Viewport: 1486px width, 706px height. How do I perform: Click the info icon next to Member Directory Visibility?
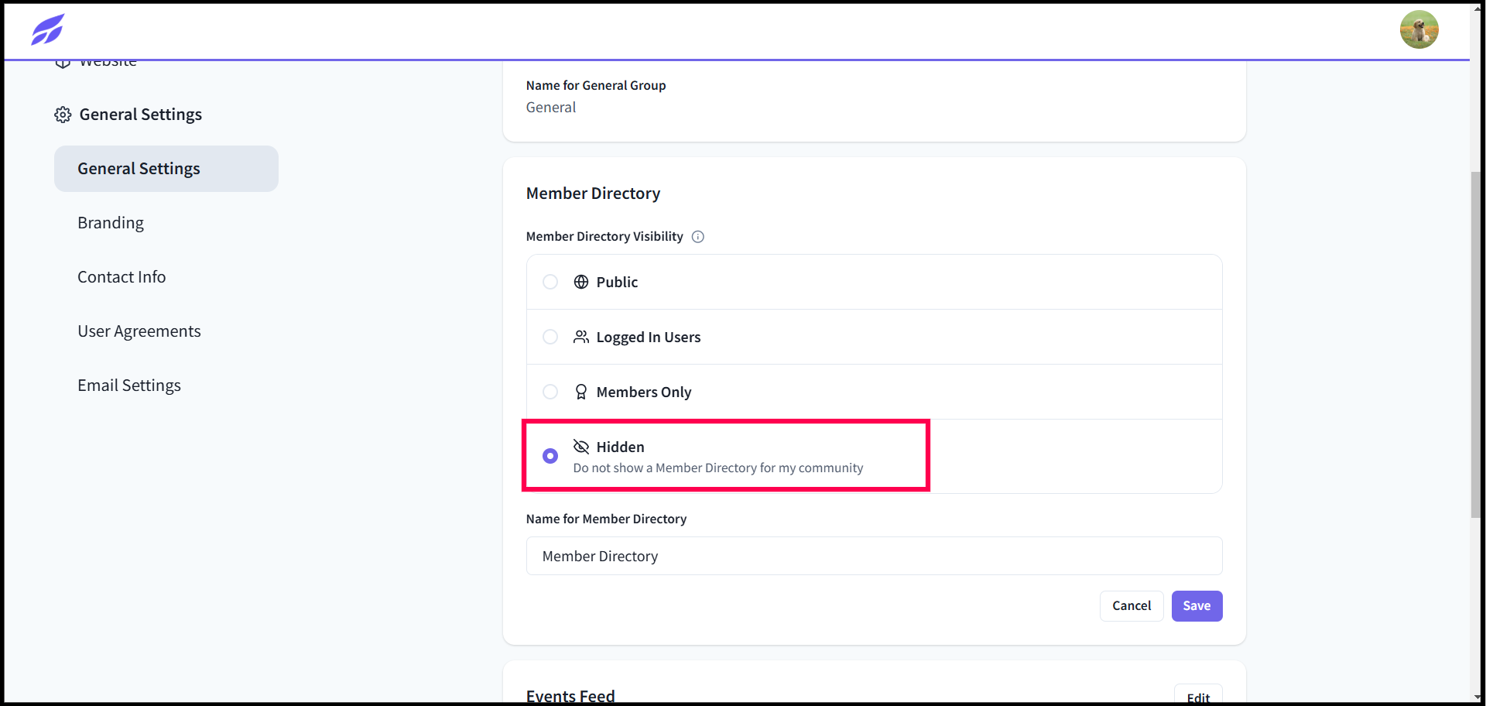pos(698,237)
